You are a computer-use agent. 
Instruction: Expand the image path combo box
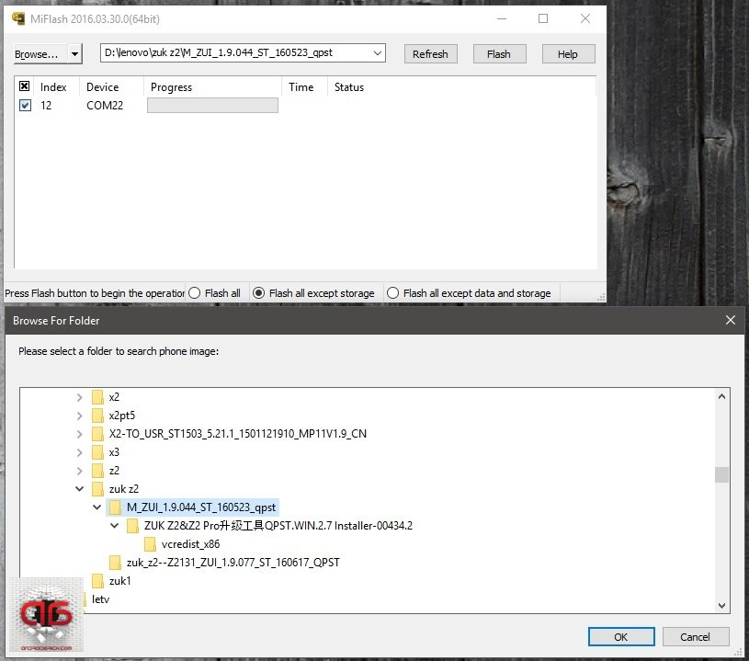pyautogui.click(x=377, y=53)
